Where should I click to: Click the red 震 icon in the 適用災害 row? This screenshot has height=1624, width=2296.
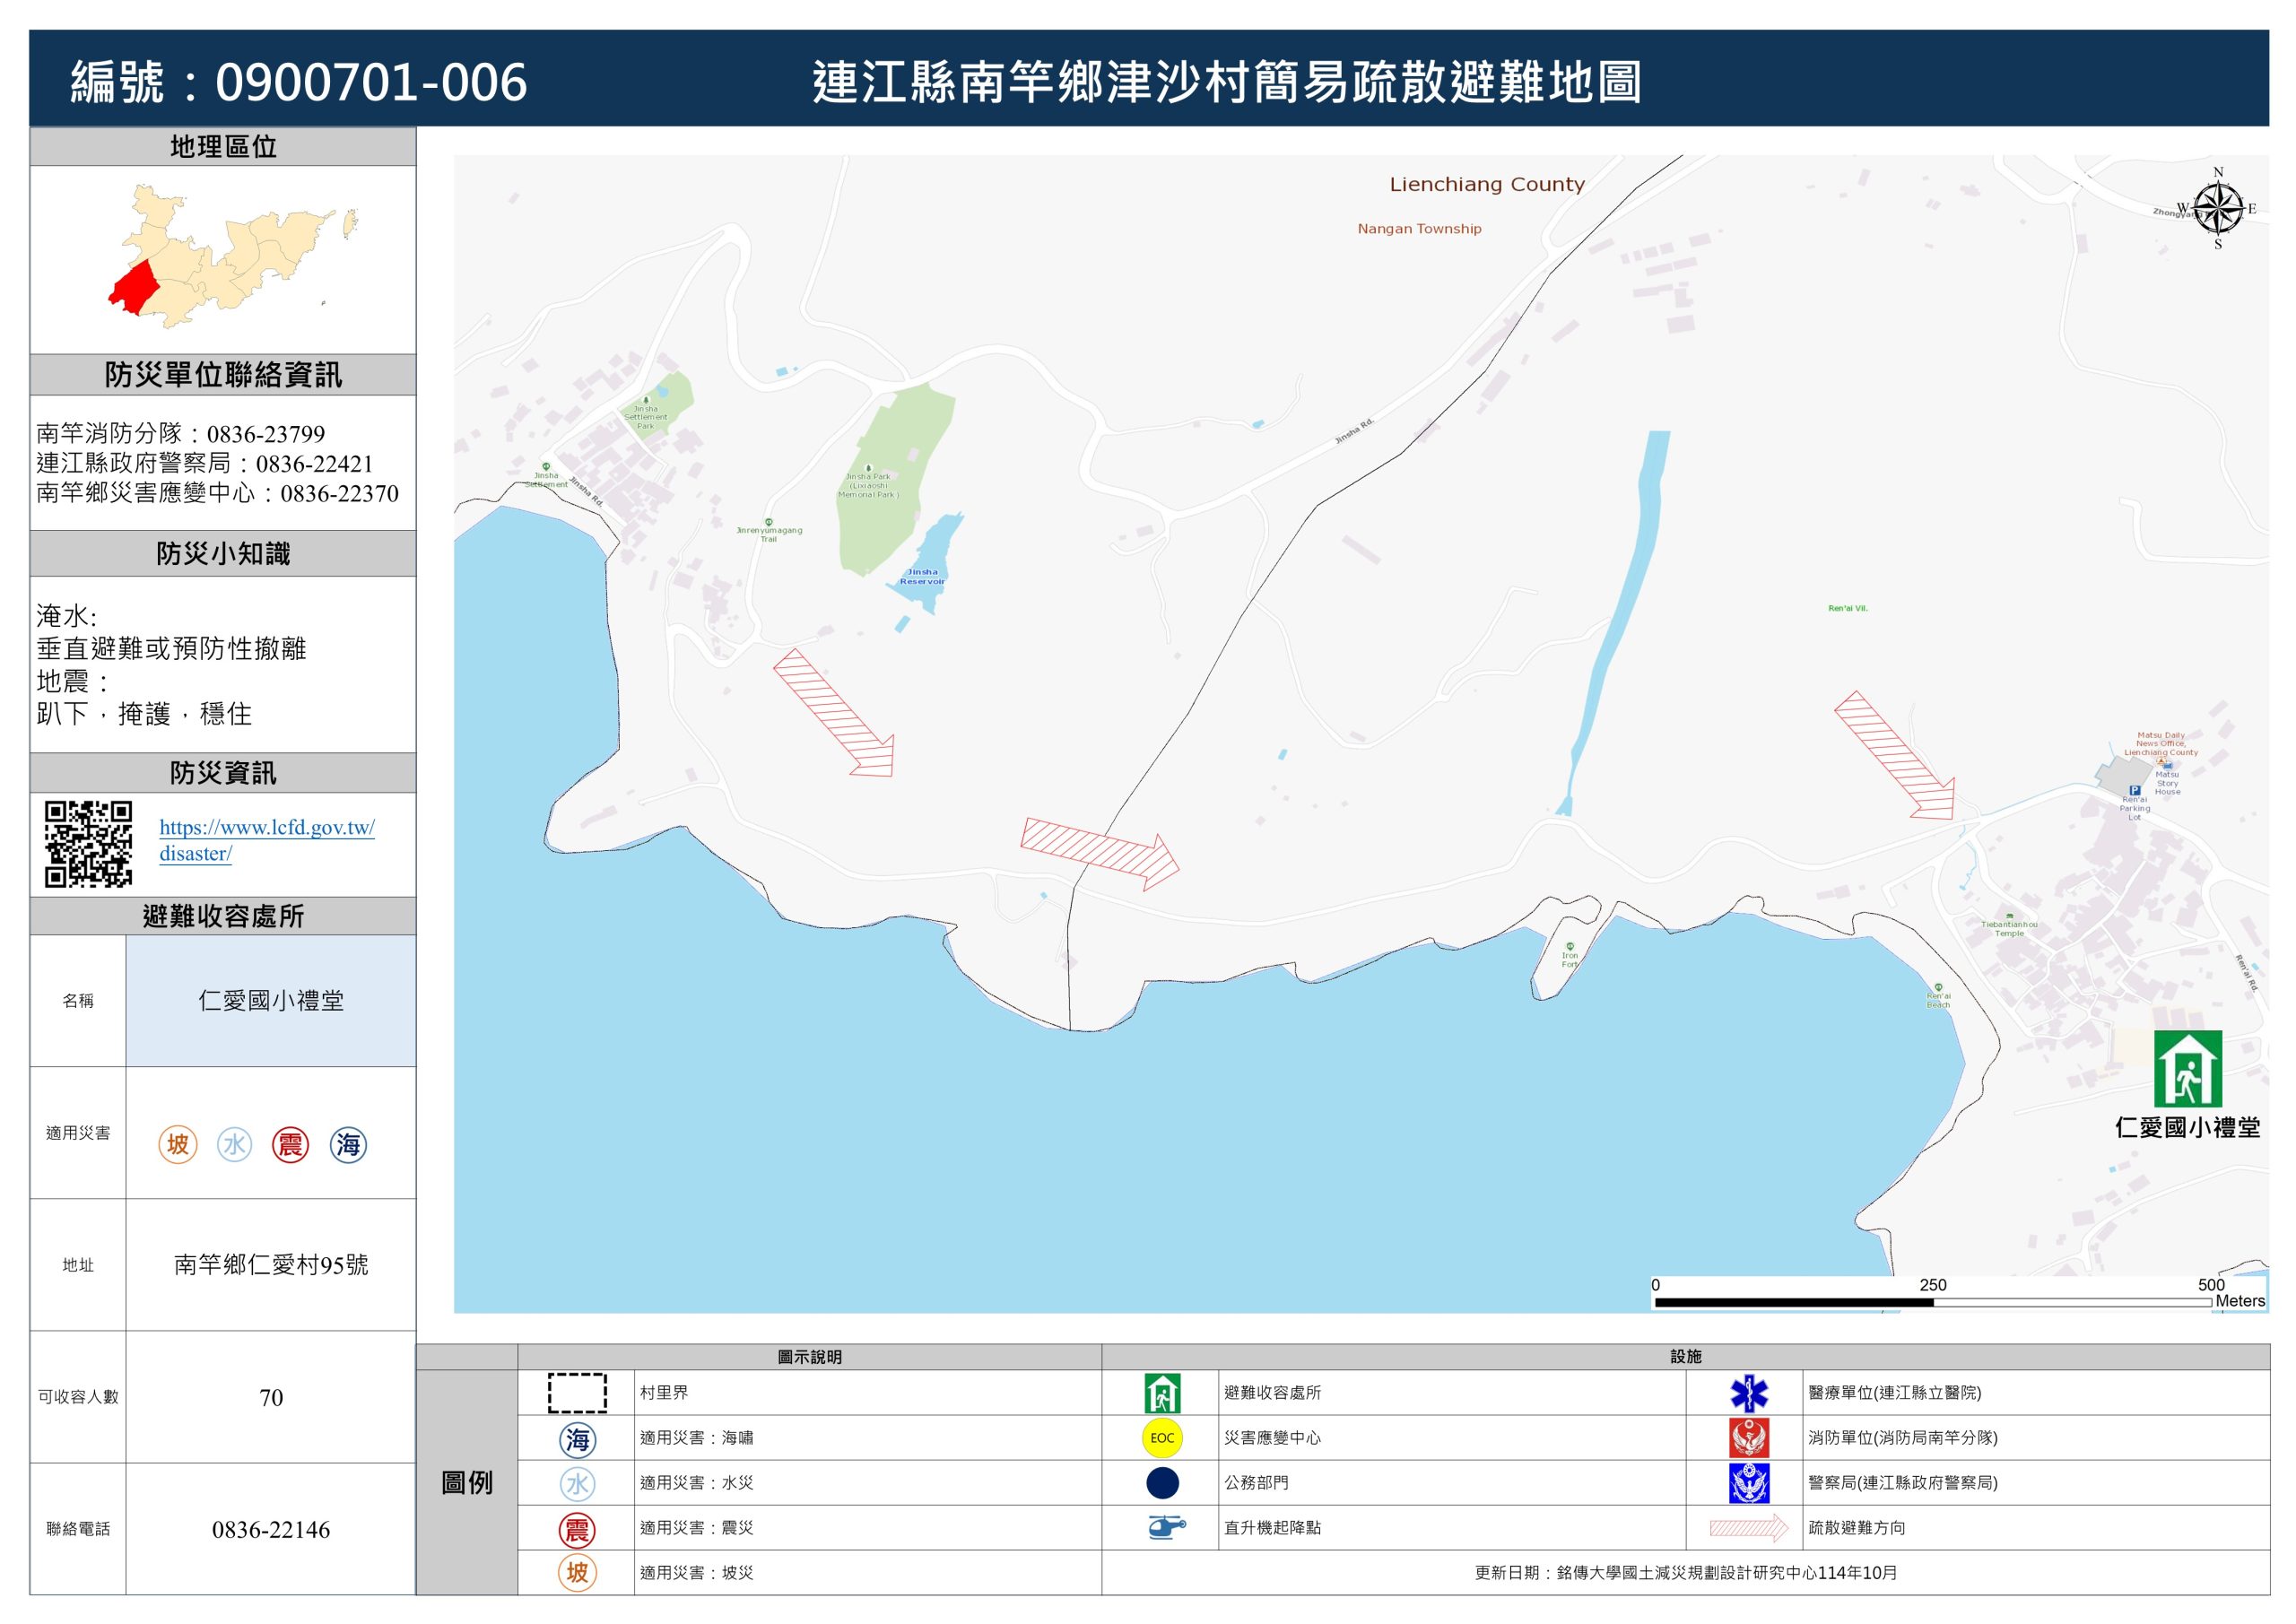pos(290,1144)
